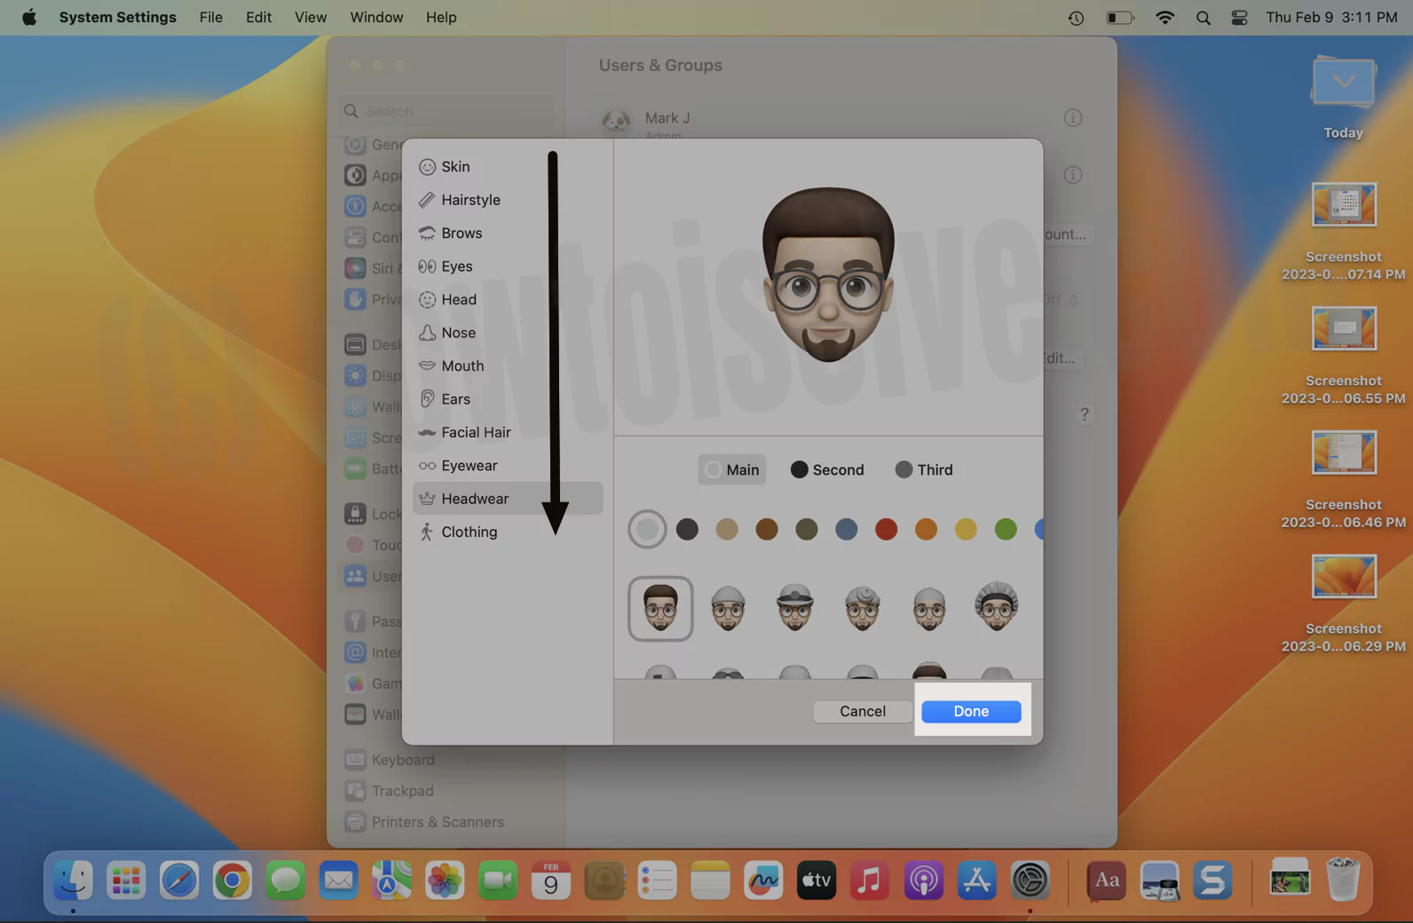Open Music from the Dock
Screen dimensions: 1413x923
click(x=870, y=881)
